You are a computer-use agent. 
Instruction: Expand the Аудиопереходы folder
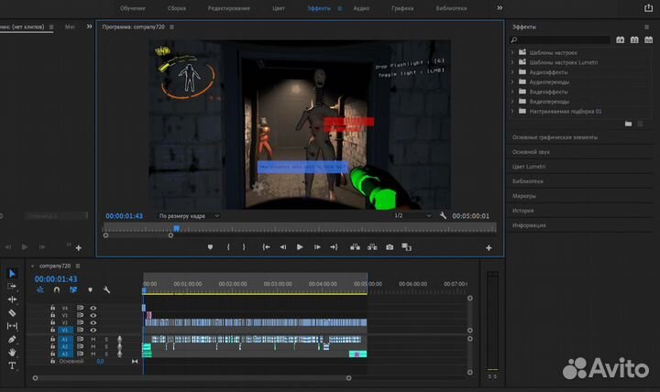pos(512,82)
